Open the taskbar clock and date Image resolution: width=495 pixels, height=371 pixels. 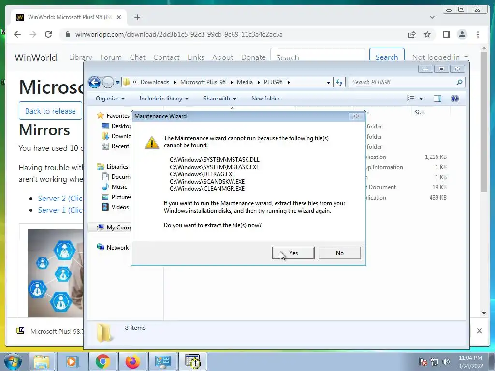(470, 362)
